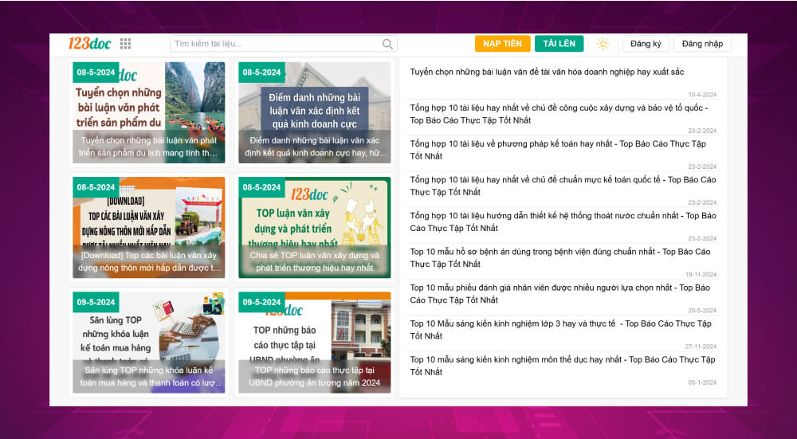Open the accounting methods documents link
Screen dimensions: 797x439
point(558,150)
